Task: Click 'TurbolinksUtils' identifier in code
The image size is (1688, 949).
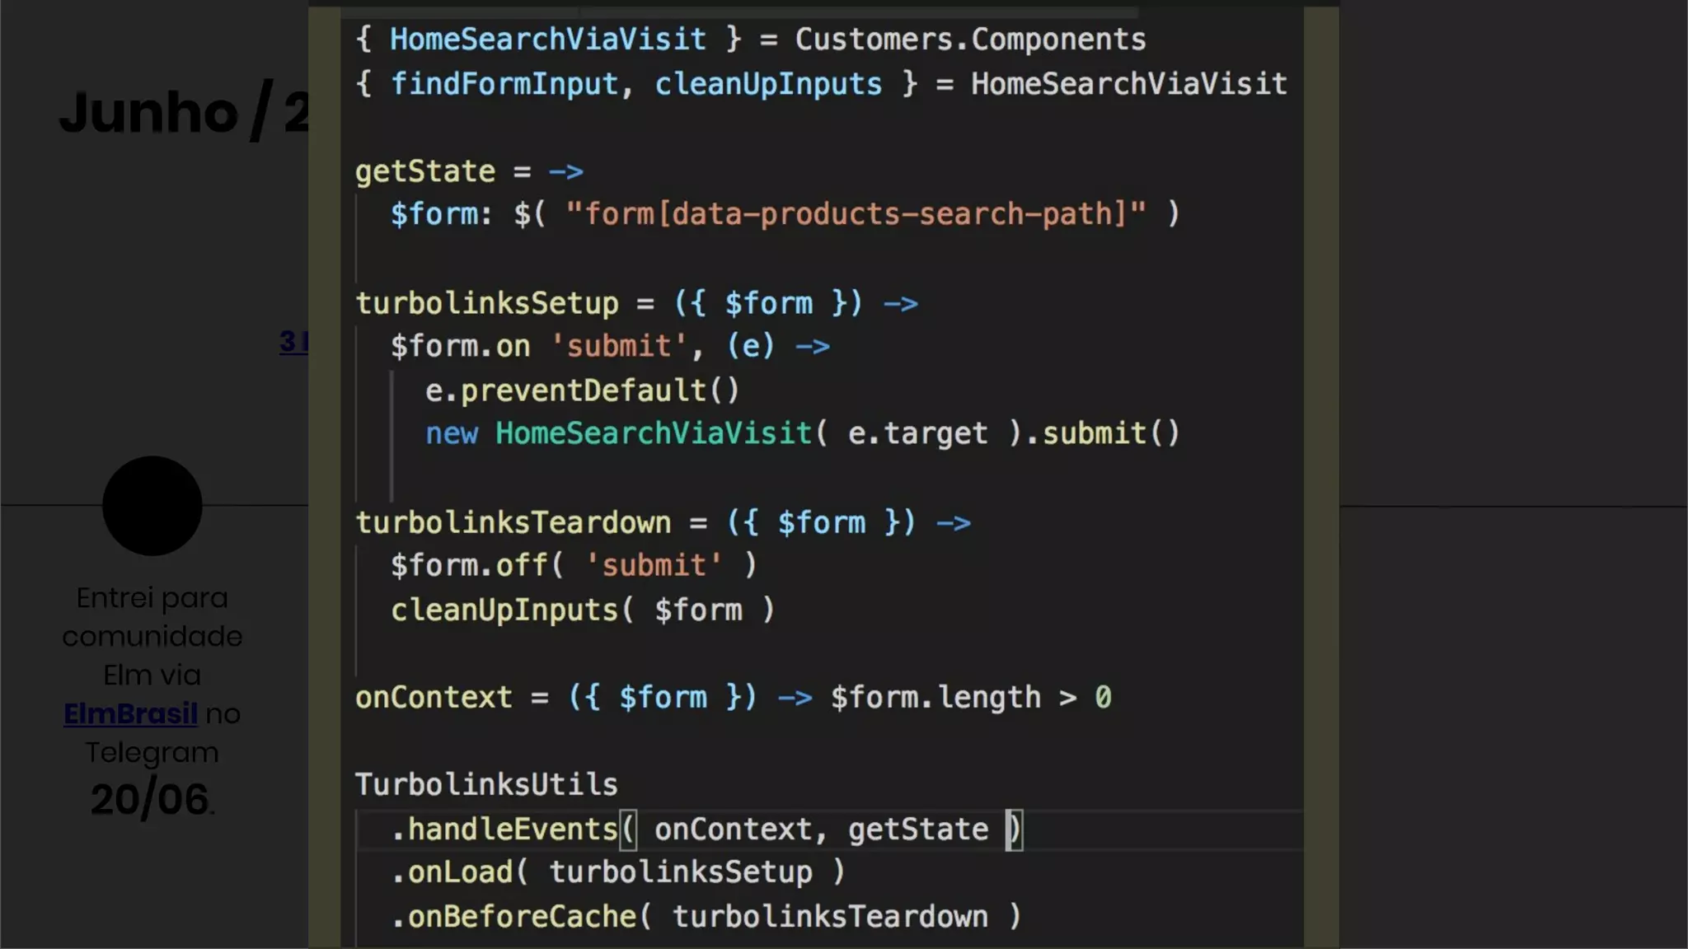Action: click(x=485, y=784)
